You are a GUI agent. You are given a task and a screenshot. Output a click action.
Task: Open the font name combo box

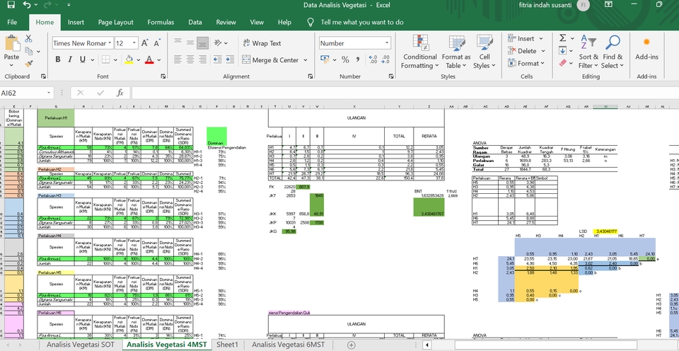point(82,43)
